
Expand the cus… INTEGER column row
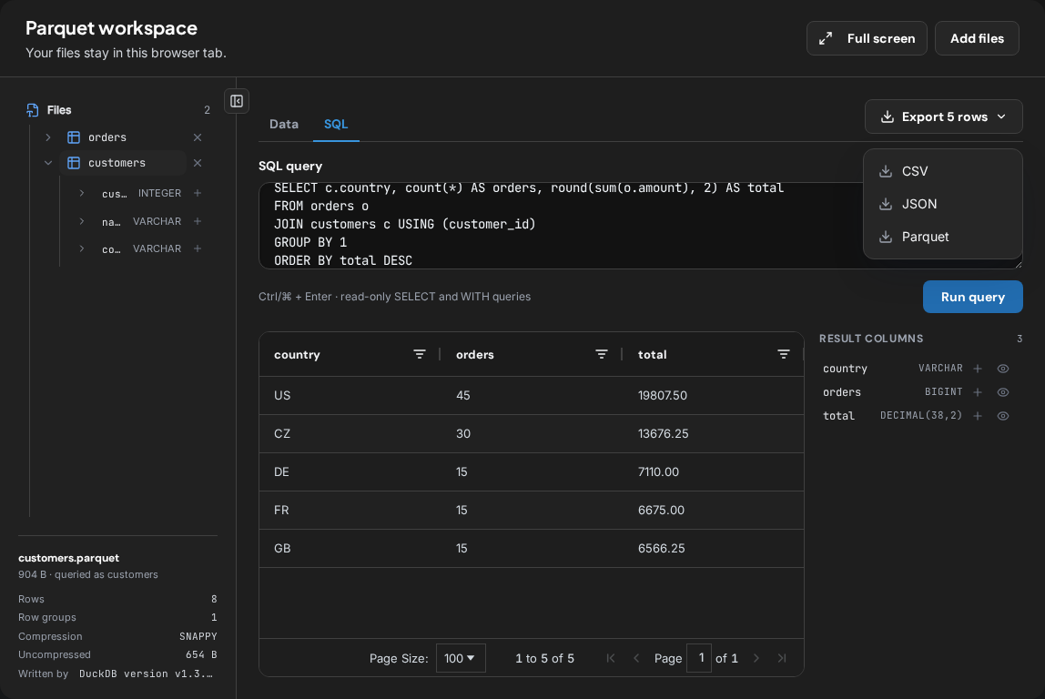click(x=82, y=193)
